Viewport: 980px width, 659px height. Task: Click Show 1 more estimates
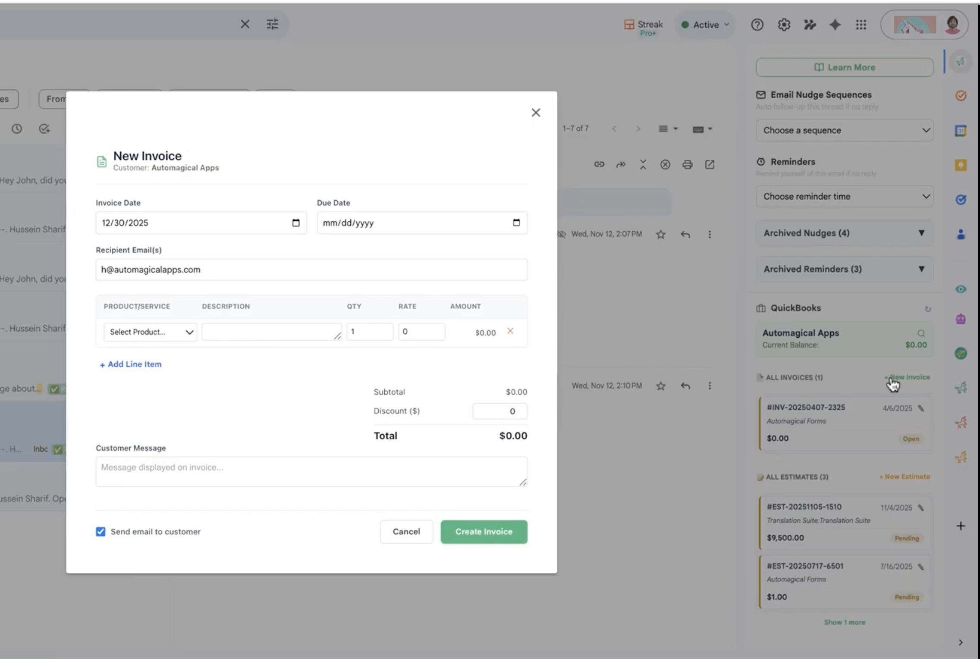[844, 622]
